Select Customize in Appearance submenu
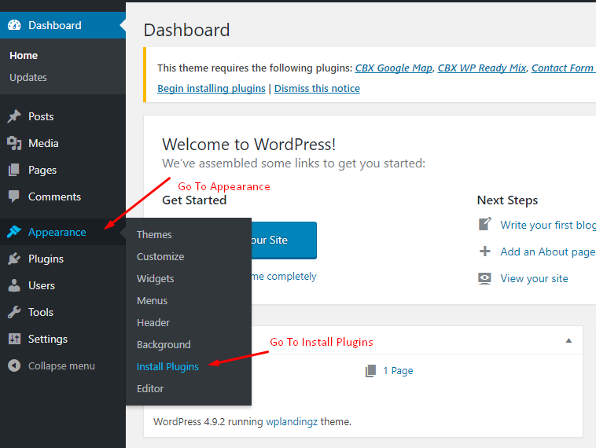Screen dimensions: 596x448 (x=160, y=256)
